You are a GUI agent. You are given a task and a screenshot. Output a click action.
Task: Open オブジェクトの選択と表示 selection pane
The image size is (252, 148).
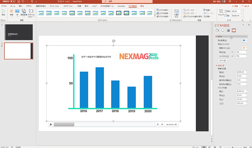(193, 17)
